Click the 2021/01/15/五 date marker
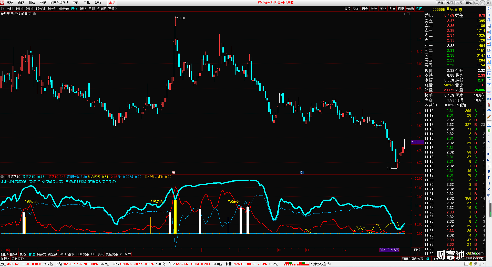This screenshot has height=267, width=492. [389, 250]
